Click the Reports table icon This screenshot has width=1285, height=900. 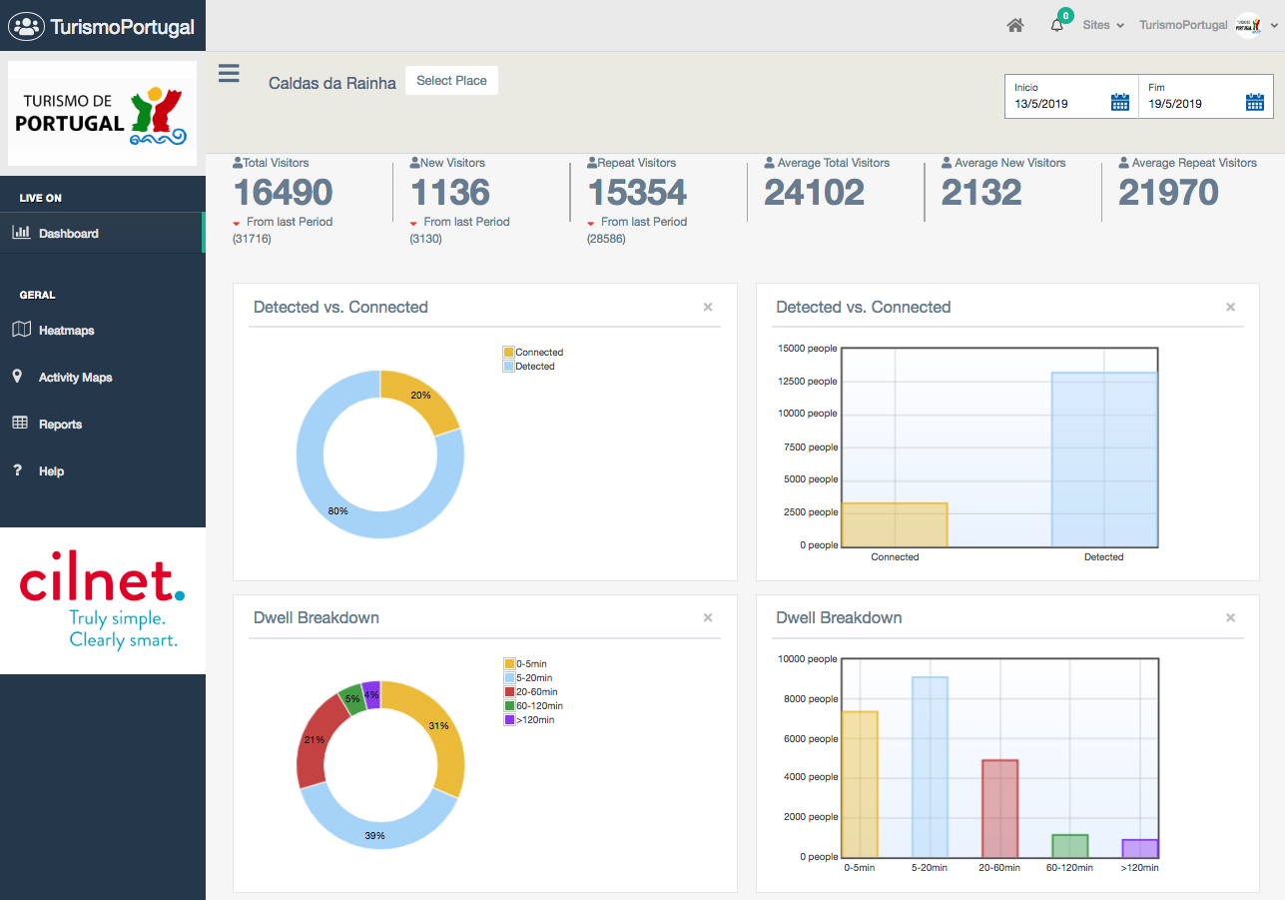(x=20, y=423)
